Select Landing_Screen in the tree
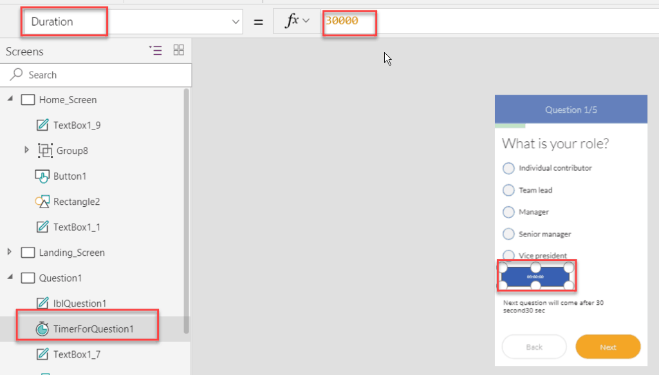The image size is (659, 375). [x=72, y=253]
